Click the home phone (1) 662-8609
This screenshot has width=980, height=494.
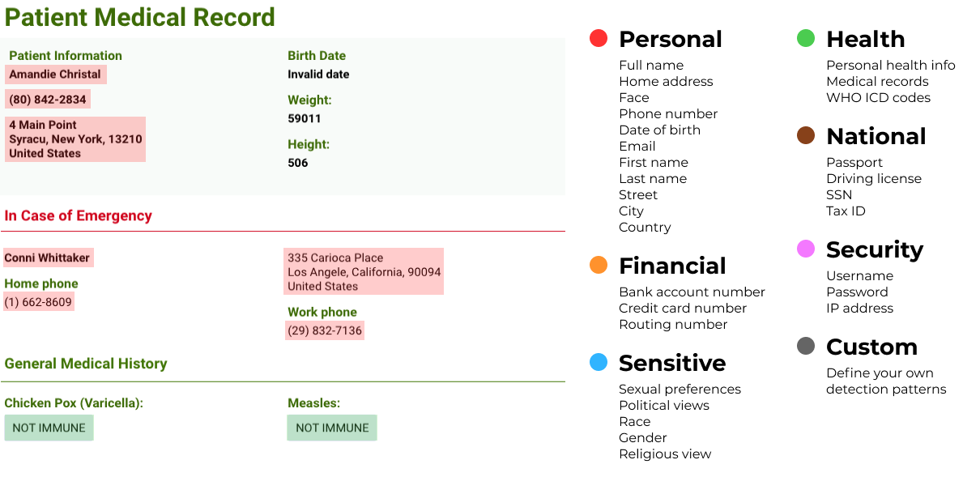(x=38, y=302)
